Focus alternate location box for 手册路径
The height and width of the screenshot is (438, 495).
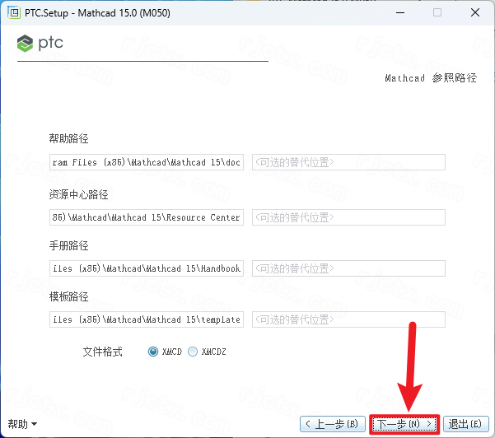[348, 268]
